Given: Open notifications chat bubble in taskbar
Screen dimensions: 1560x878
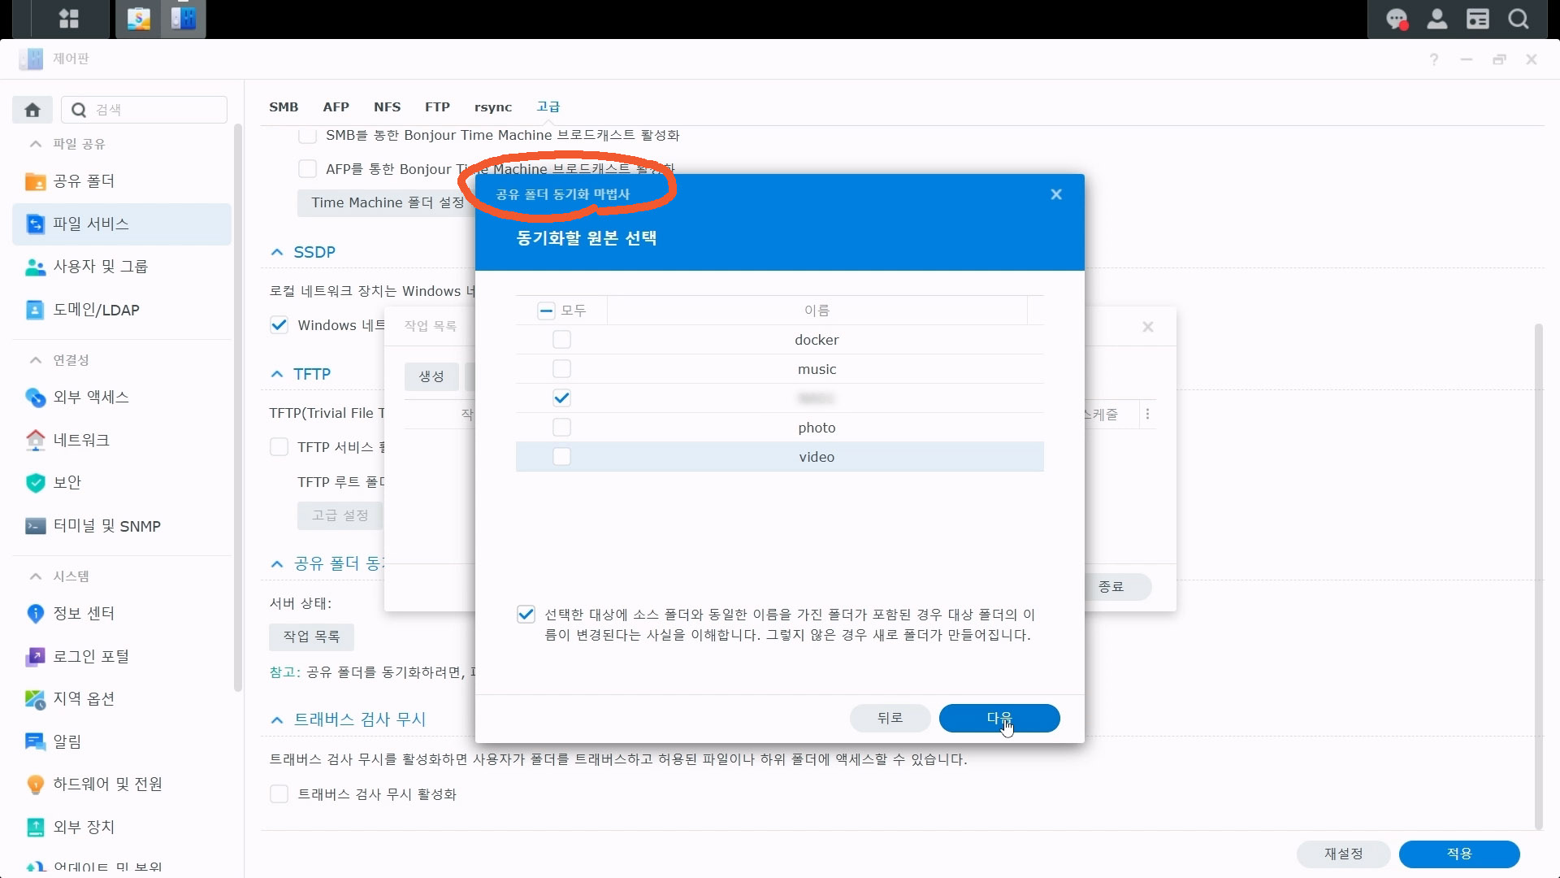Looking at the screenshot, I should click(1397, 19).
